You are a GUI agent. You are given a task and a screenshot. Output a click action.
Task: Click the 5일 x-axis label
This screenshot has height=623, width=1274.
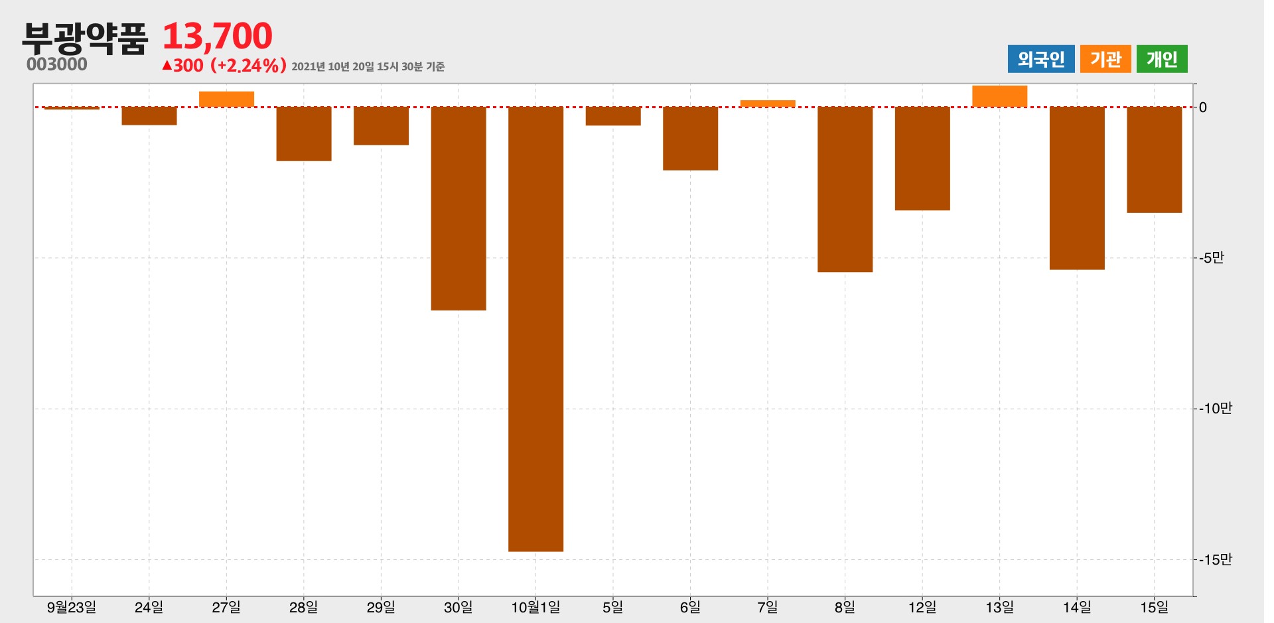coord(613,607)
